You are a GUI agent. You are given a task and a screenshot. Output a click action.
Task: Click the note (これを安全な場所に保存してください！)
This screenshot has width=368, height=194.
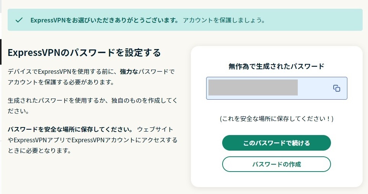[276, 119]
